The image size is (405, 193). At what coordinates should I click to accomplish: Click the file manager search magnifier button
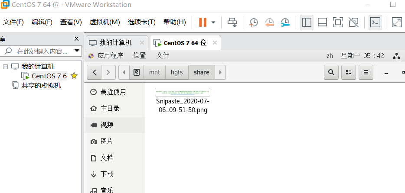point(331,72)
